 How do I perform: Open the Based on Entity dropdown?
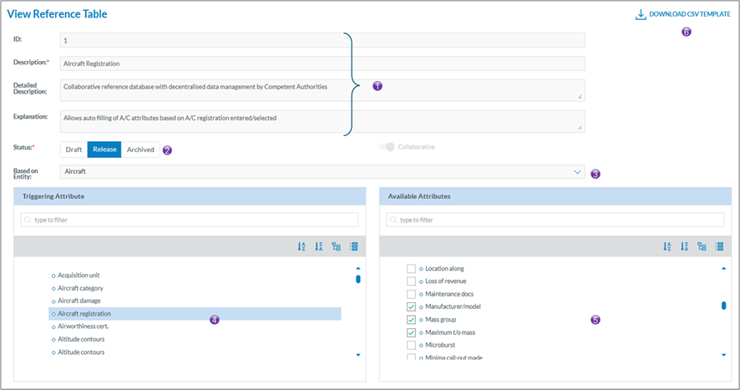click(577, 171)
